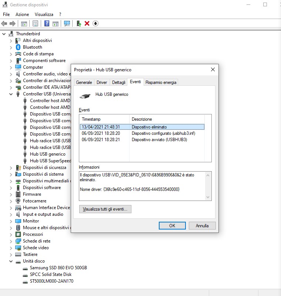The width and height of the screenshot is (281, 296).
Task: Click the Bluetooth icon in the device tree
Action: click(18, 47)
